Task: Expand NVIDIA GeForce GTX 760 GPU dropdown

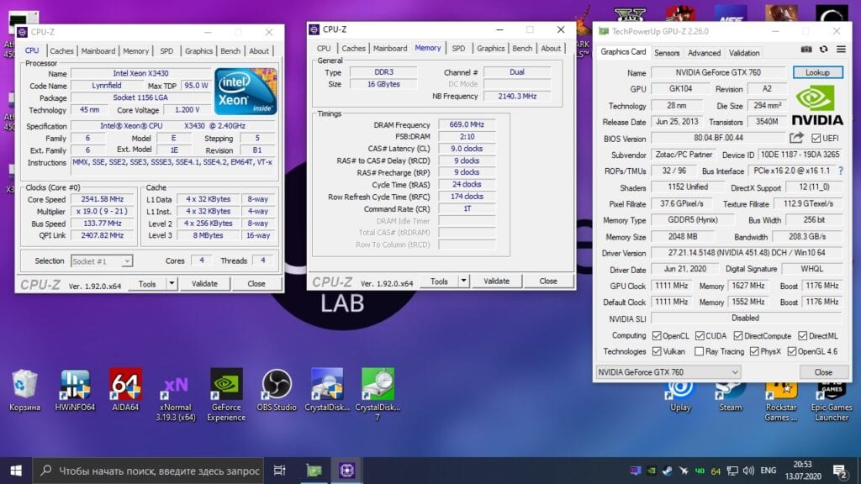Action: 735,372
